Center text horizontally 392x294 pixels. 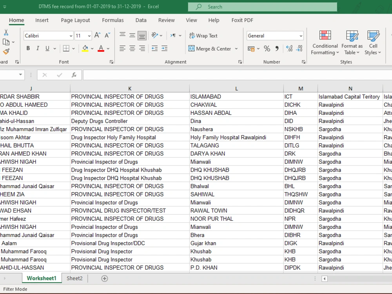(132, 48)
